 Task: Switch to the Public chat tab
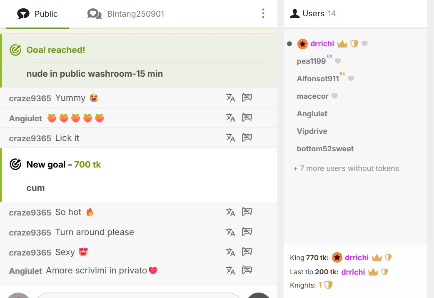click(x=37, y=14)
